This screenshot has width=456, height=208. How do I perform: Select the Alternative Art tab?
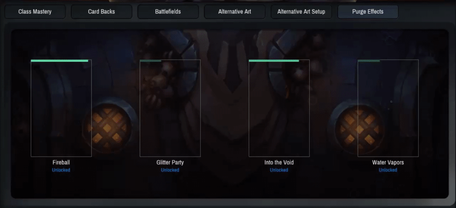click(x=235, y=12)
